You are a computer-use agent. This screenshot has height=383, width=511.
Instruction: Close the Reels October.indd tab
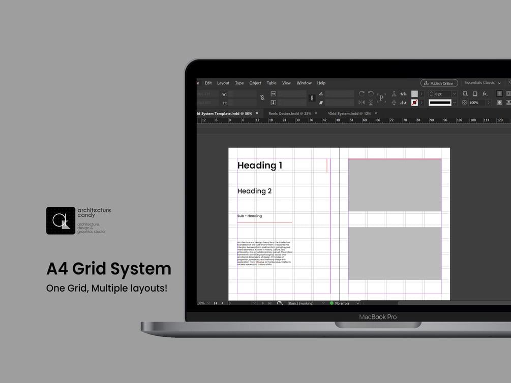tap(316, 113)
